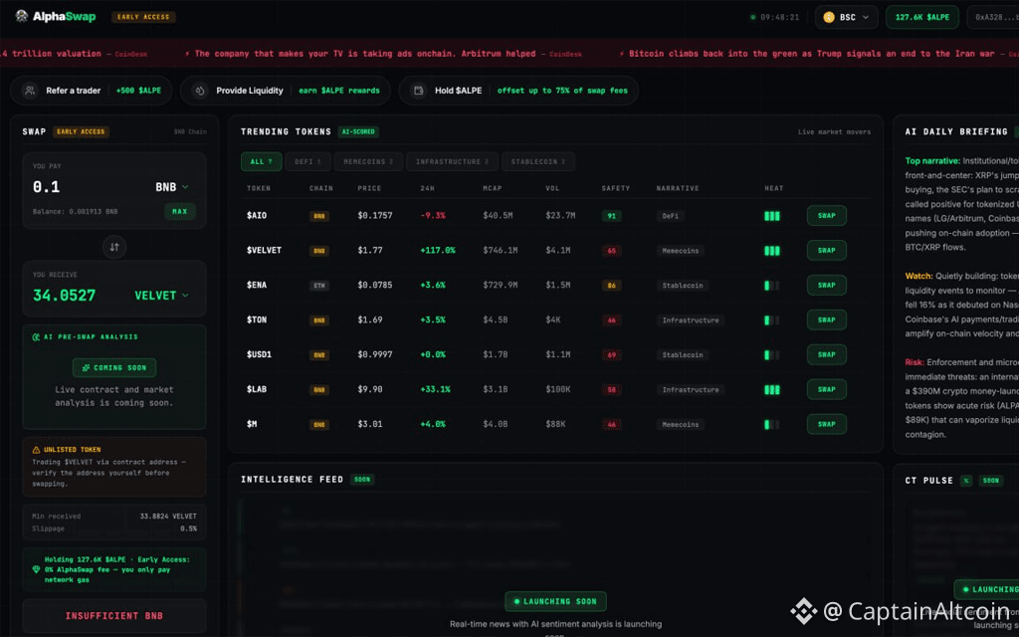
Task: Click the 127.6K $ALPE balance button
Action: pos(922,18)
